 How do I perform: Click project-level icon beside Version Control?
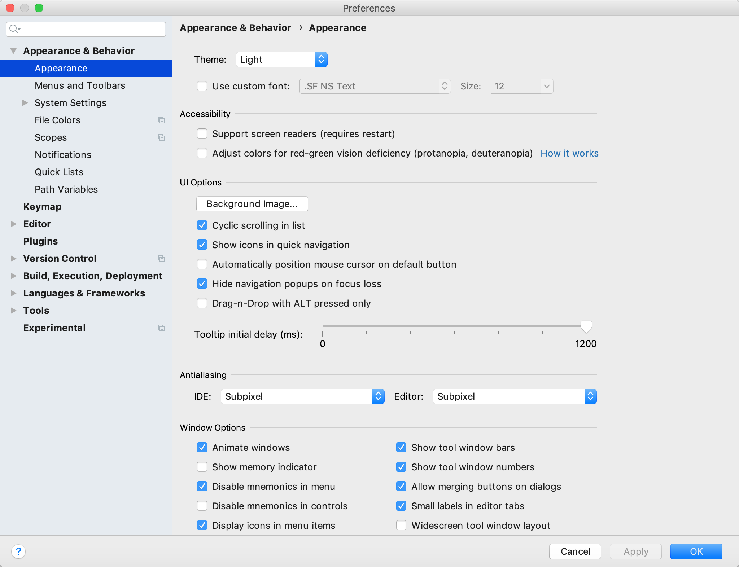click(161, 259)
